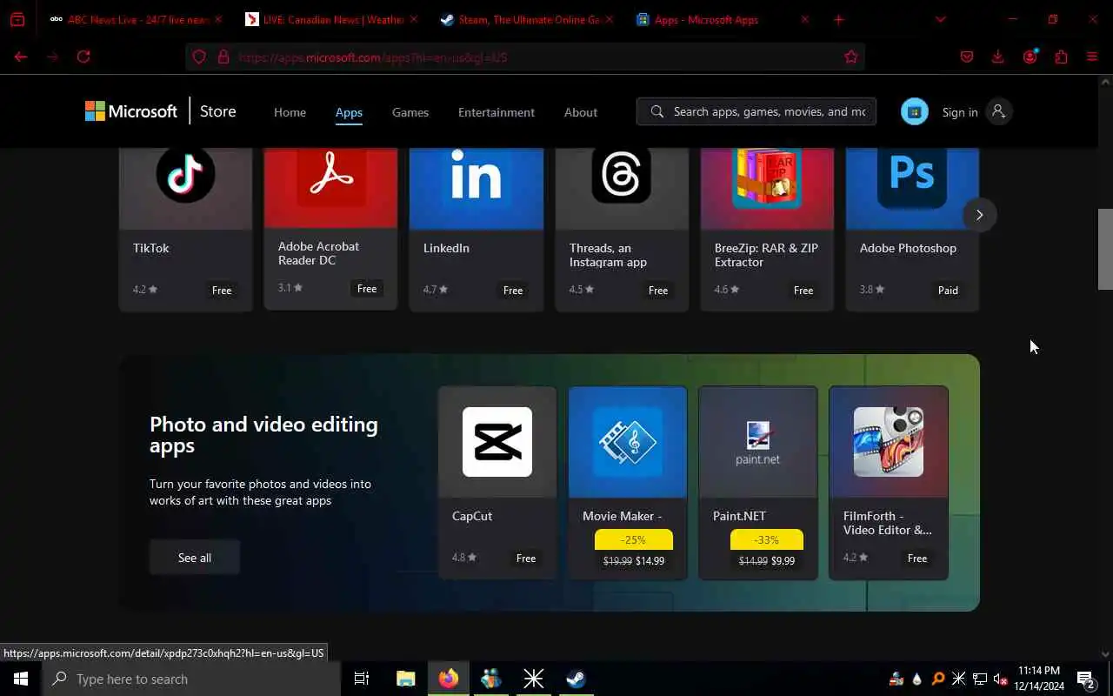Open File Explorer from the taskbar
This screenshot has width=1113, height=696.
pyautogui.click(x=406, y=679)
